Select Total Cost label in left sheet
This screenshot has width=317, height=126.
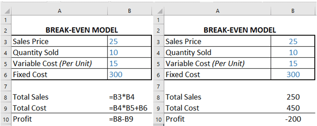click(30, 108)
